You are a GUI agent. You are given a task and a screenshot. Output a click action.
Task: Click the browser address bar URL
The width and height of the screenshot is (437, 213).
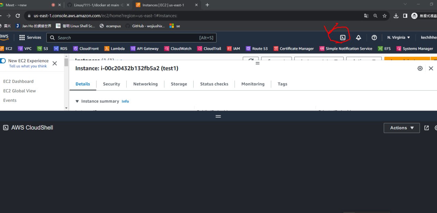105,16
